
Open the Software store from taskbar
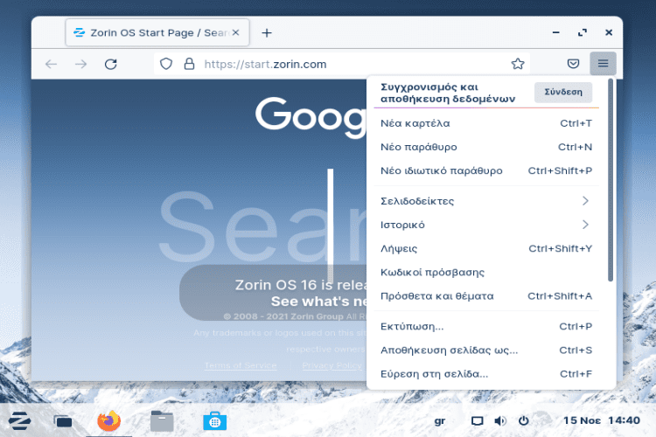click(214, 421)
